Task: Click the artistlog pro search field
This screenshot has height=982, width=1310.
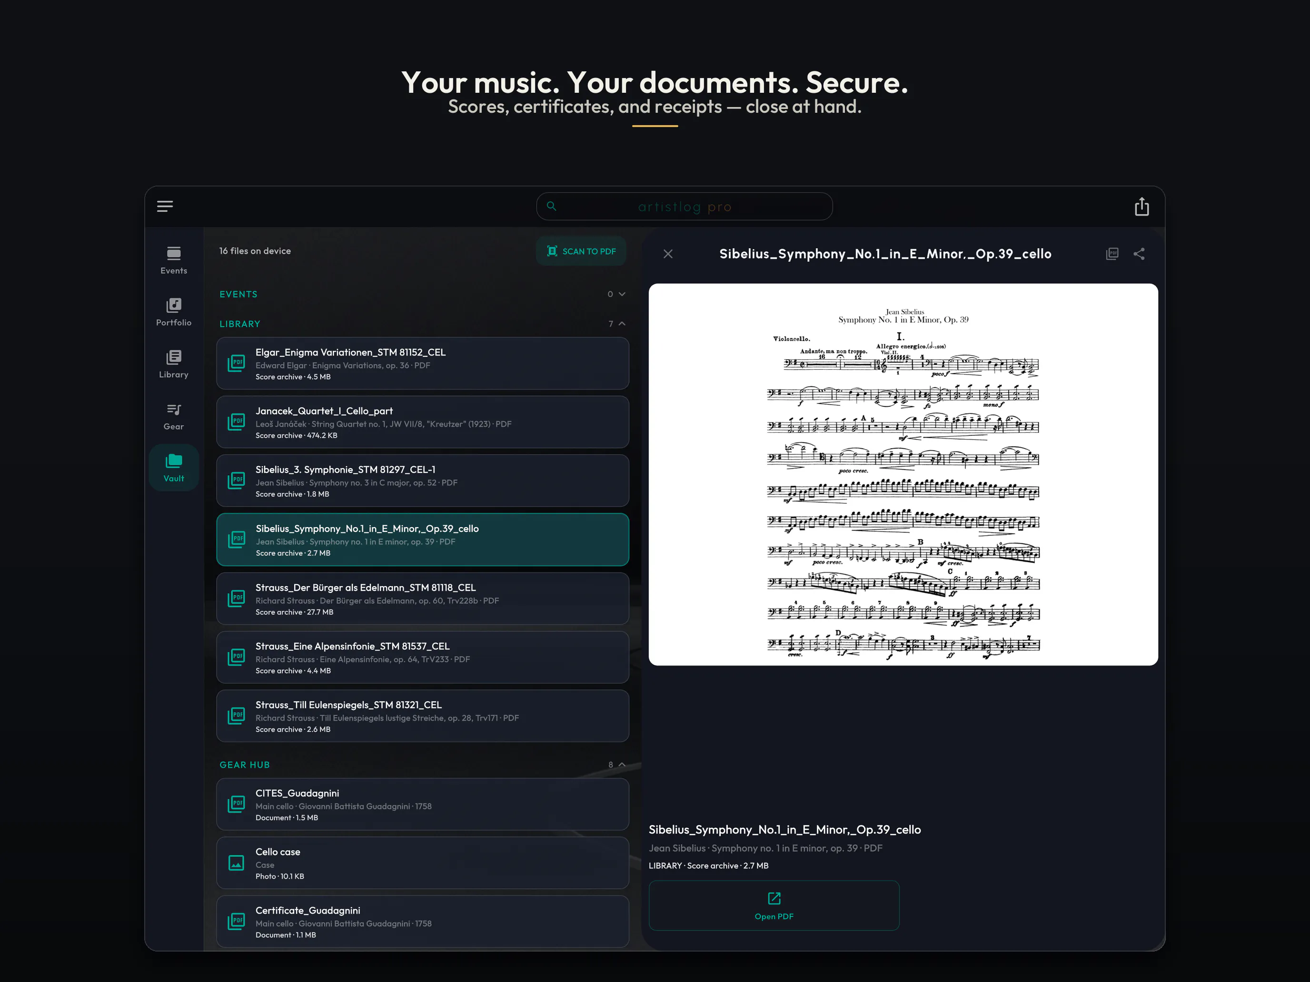Action: 684,206
